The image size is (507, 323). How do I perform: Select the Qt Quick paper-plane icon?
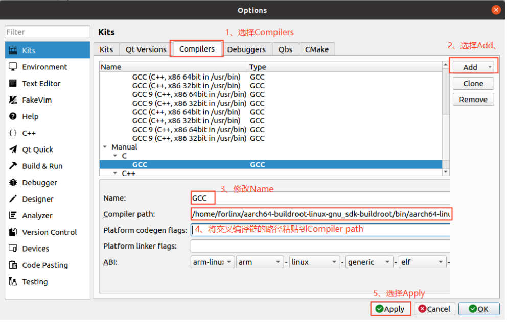pos(13,150)
